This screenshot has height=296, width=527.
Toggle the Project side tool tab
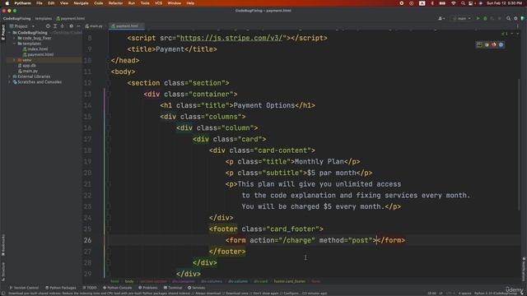(x=3, y=32)
